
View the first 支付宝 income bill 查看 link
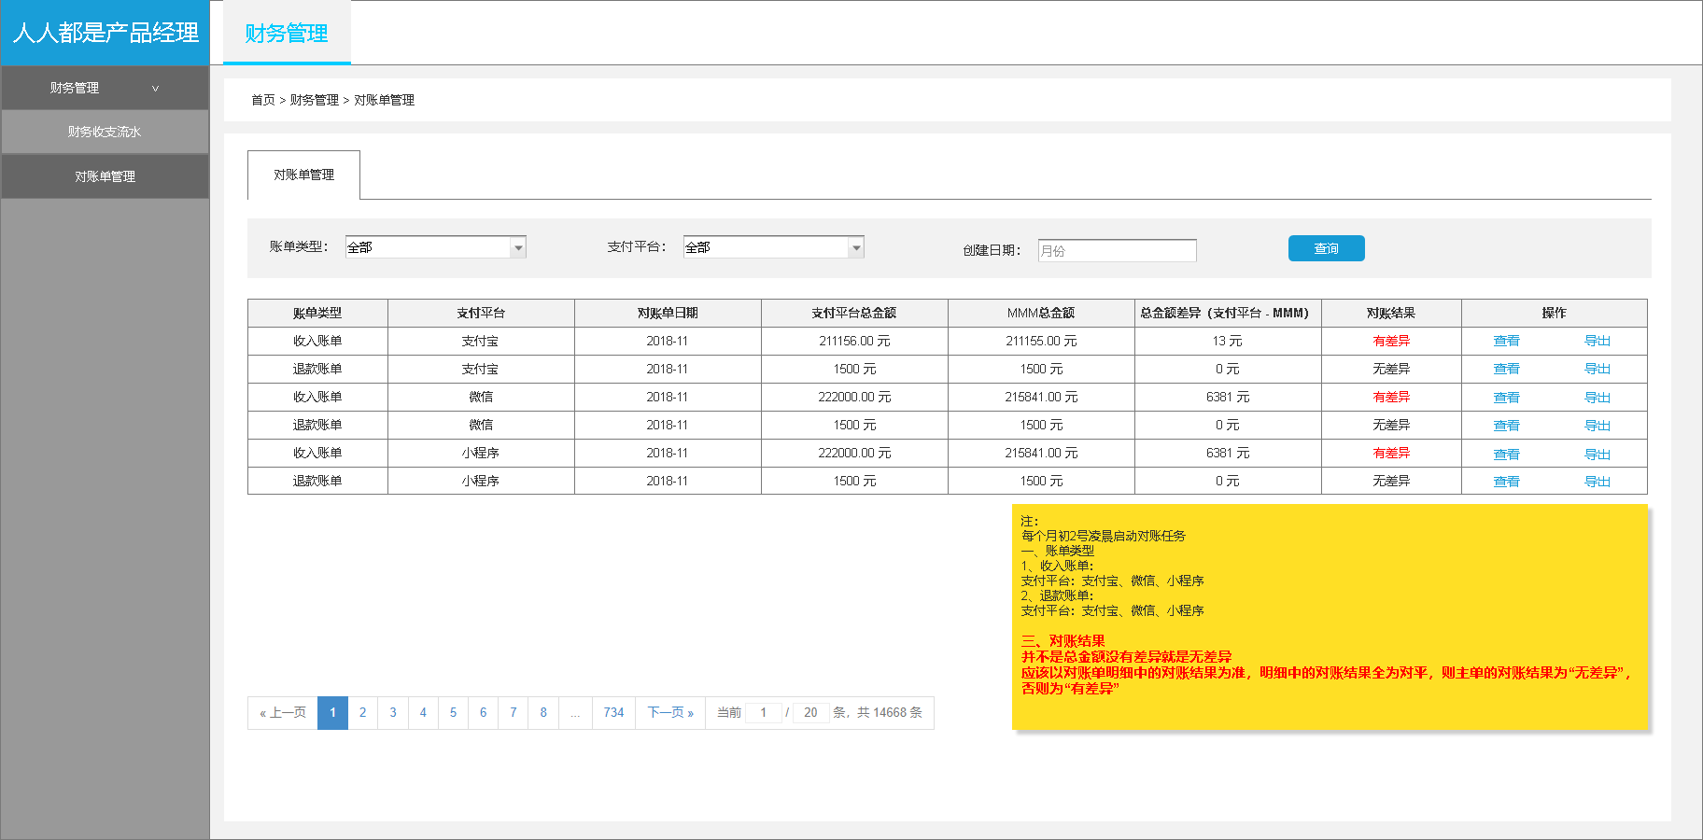[x=1506, y=341]
